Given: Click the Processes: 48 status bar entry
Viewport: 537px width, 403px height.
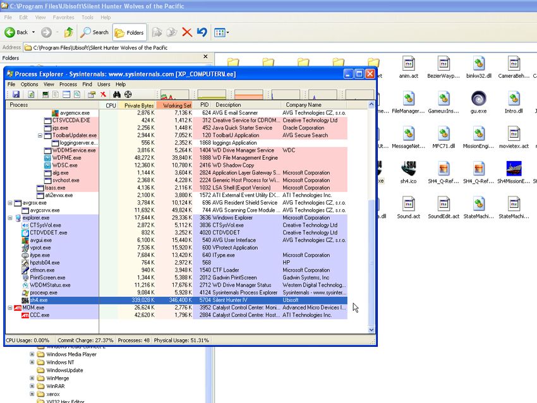Looking at the screenshot, I should [x=133, y=340].
